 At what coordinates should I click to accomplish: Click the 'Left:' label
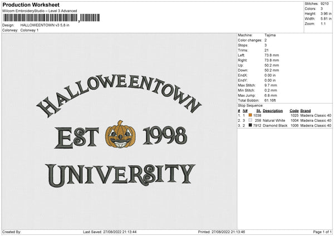coord(242,55)
